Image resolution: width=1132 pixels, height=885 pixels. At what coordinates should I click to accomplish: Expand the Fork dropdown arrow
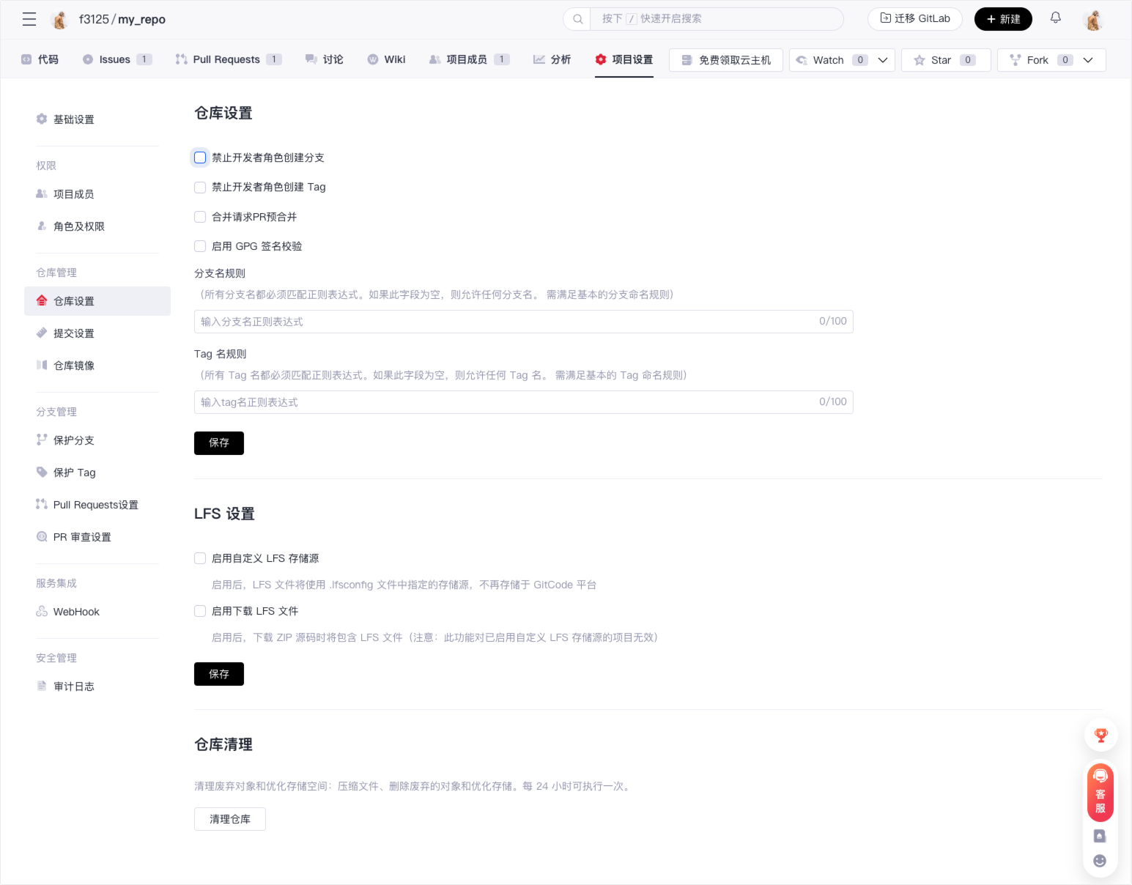click(1088, 60)
